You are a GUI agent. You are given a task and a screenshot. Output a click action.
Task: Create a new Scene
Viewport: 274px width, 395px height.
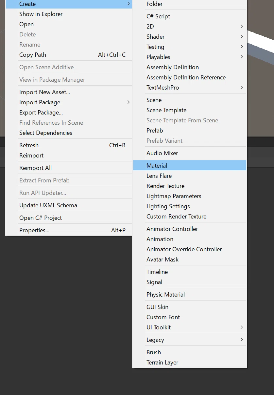190,100
